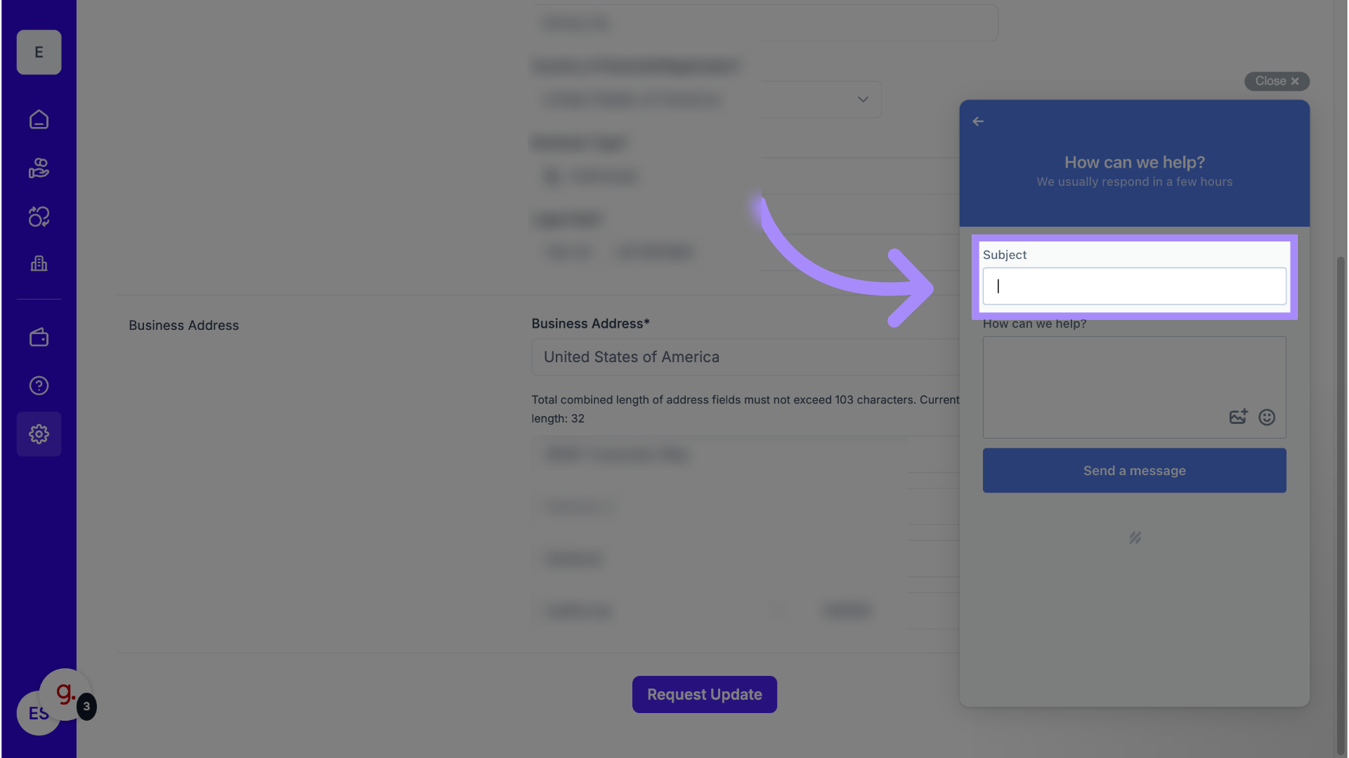This screenshot has height=758, width=1349.
Task: Click the E workspace avatar
Action: tap(39, 53)
